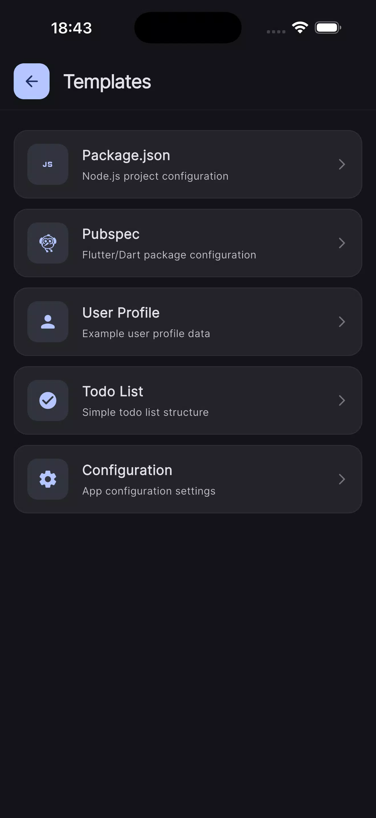Choose 'Simple todo list structure' description
The width and height of the screenshot is (376, 818).
(146, 412)
